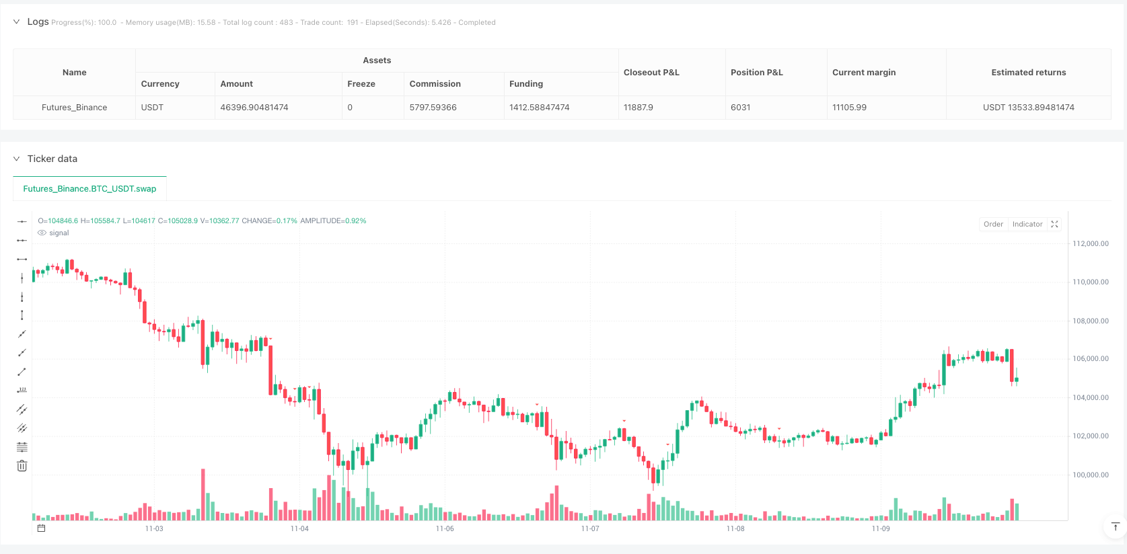Toggle the Indicator display button
Viewport: 1127px width, 554px height.
pyautogui.click(x=1027, y=225)
